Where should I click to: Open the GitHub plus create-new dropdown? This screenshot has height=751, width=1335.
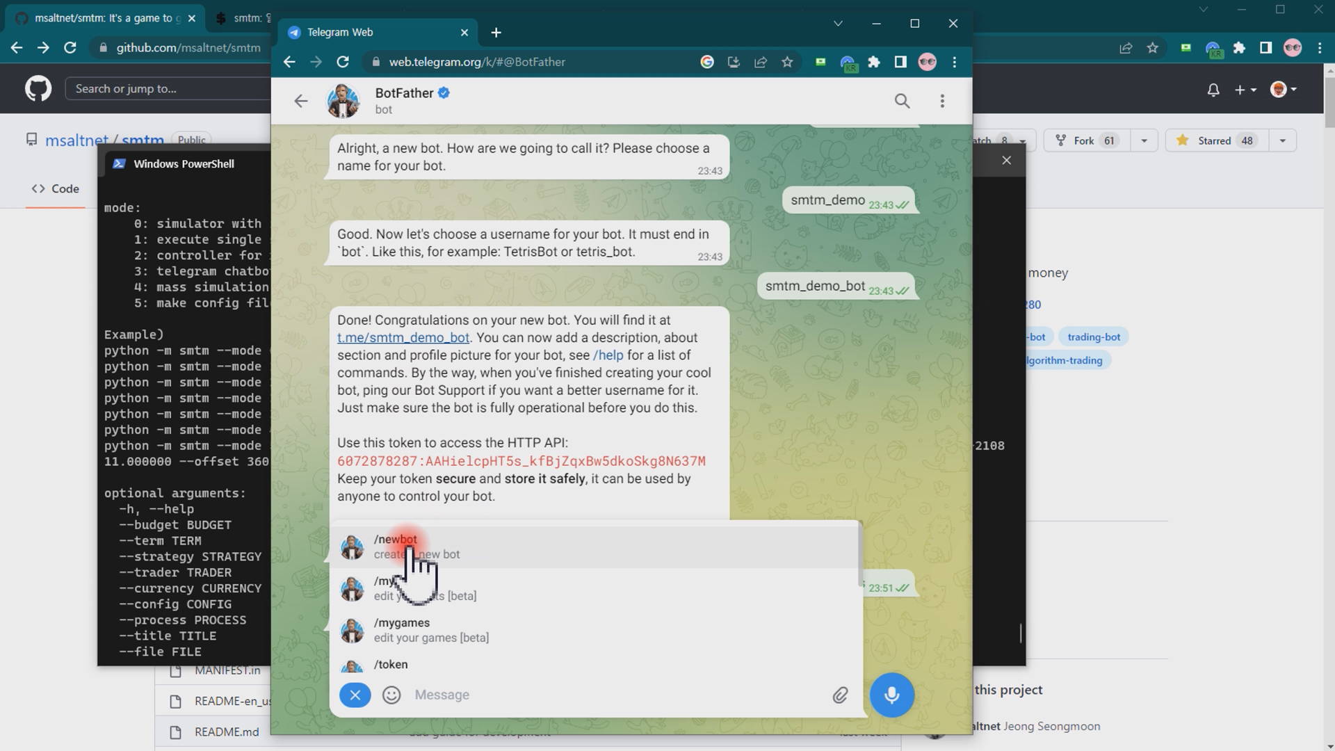1245,90
